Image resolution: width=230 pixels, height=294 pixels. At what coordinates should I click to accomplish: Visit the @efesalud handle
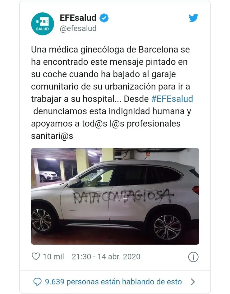coord(78,29)
